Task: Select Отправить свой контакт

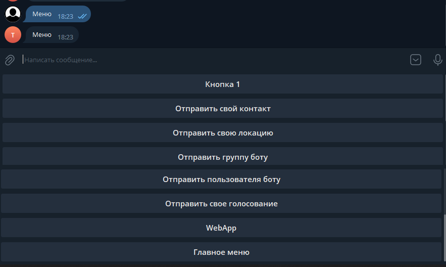Action: [x=223, y=108]
